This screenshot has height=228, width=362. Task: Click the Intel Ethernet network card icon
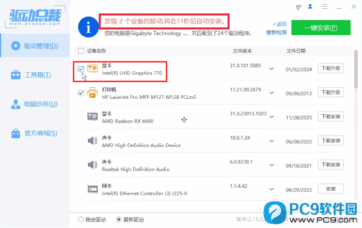tap(92, 189)
